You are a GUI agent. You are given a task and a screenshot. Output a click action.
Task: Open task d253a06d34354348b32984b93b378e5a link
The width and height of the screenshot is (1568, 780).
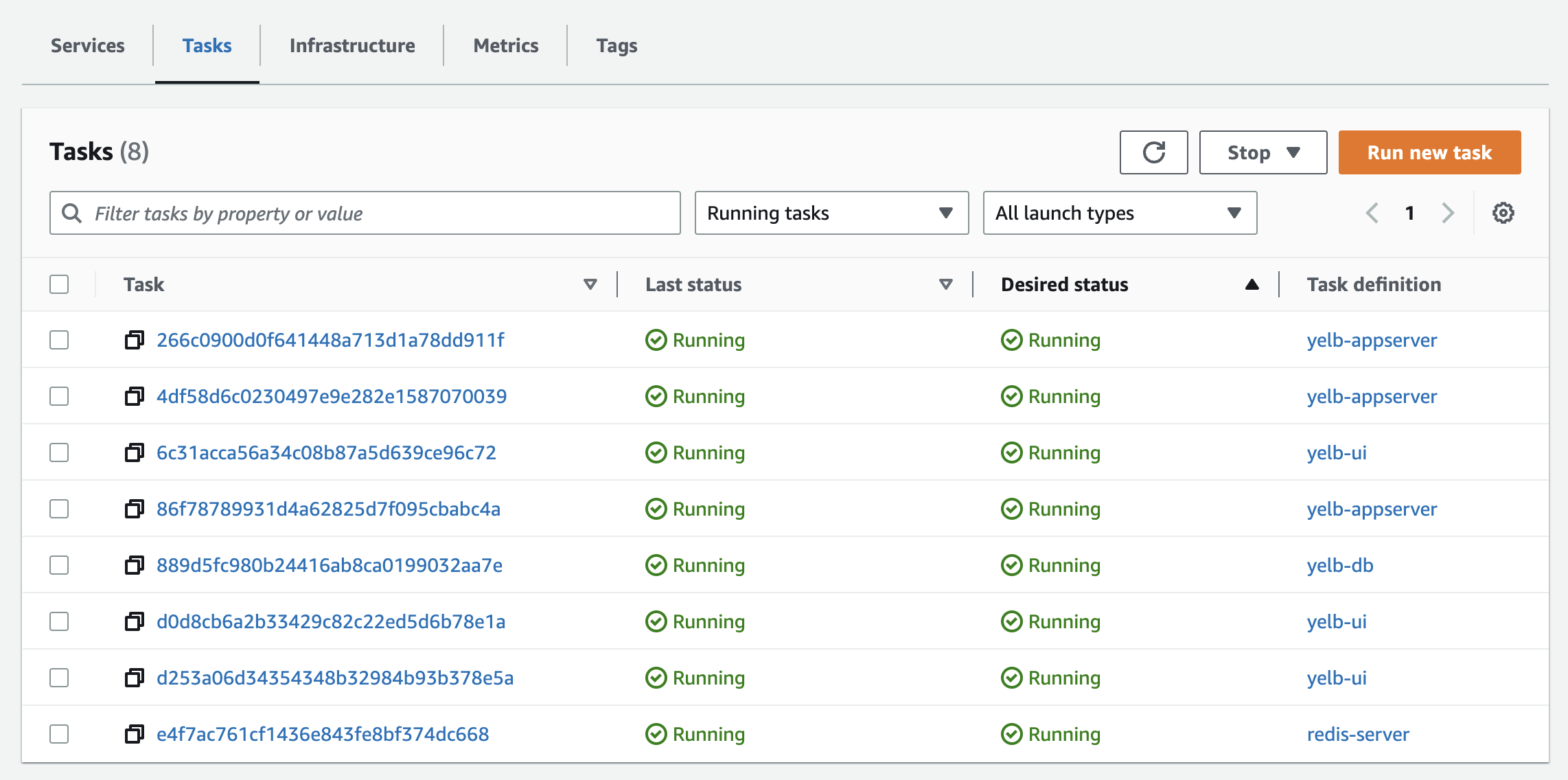click(335, 678)
